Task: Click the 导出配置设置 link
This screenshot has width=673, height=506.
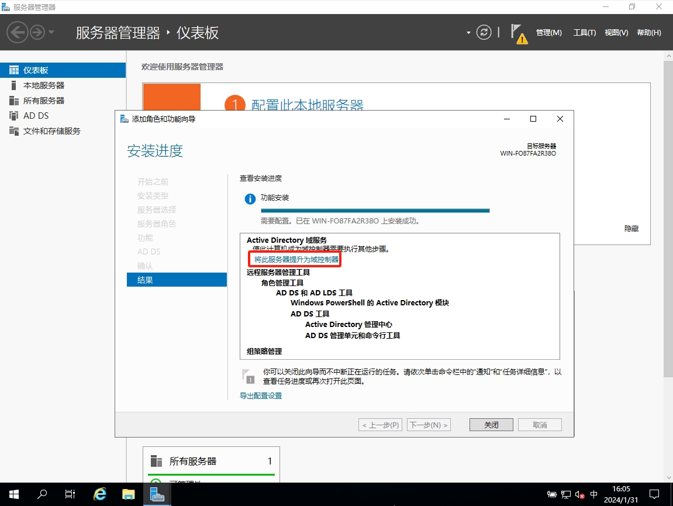Action: (x=261, y=396)
